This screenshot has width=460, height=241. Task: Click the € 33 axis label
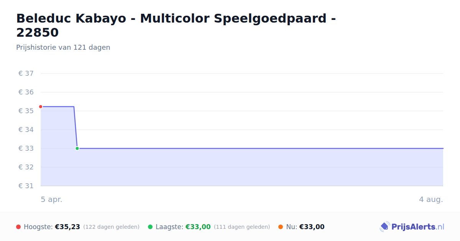(26, 148)
